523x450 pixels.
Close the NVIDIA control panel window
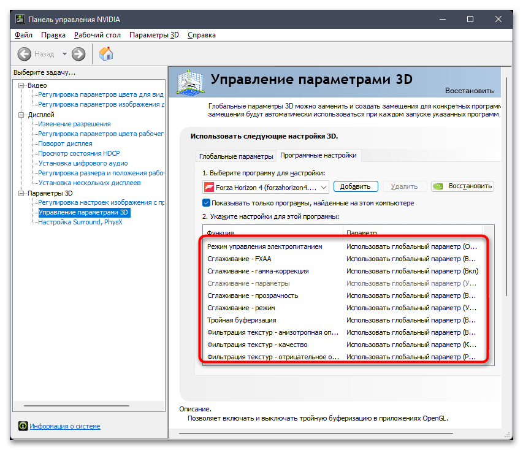pyautogui.click(x=498, y=19)
